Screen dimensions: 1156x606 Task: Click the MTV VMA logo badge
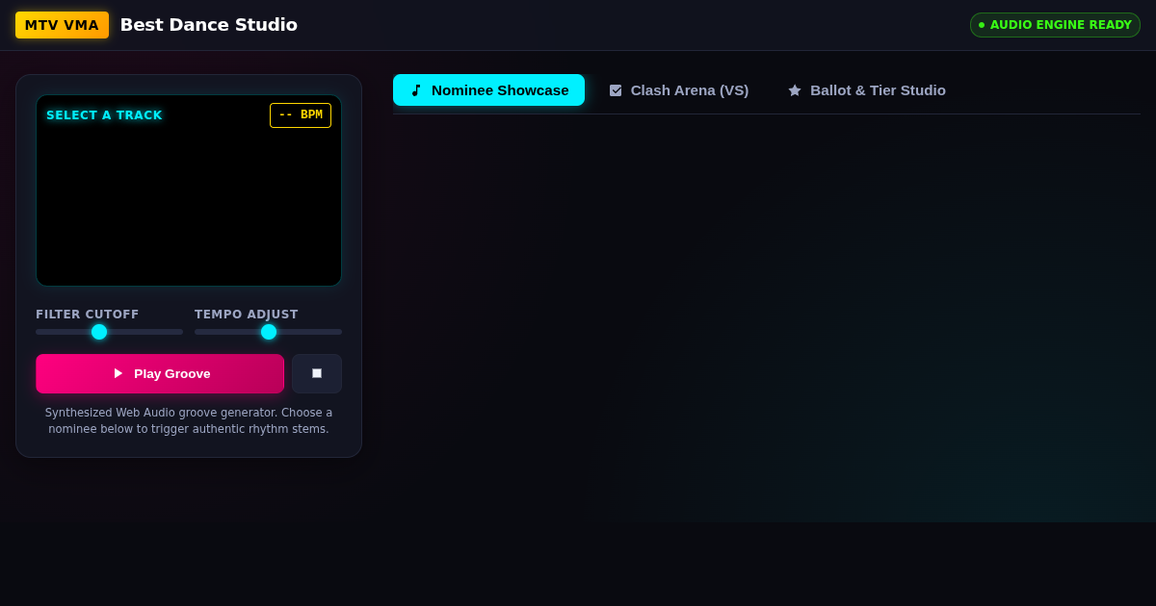coord(62,25)
